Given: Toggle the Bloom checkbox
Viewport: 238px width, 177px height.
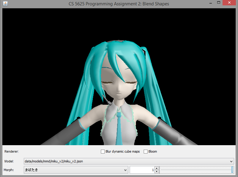Looking at the screenshot, I should coord(146,151).
